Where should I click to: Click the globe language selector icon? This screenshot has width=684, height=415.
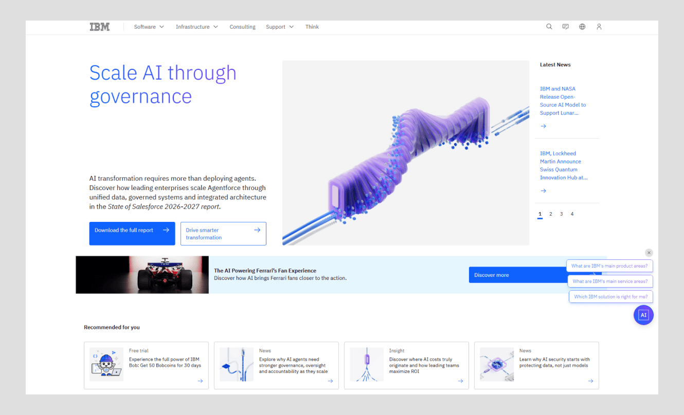(x=582, y=27)
